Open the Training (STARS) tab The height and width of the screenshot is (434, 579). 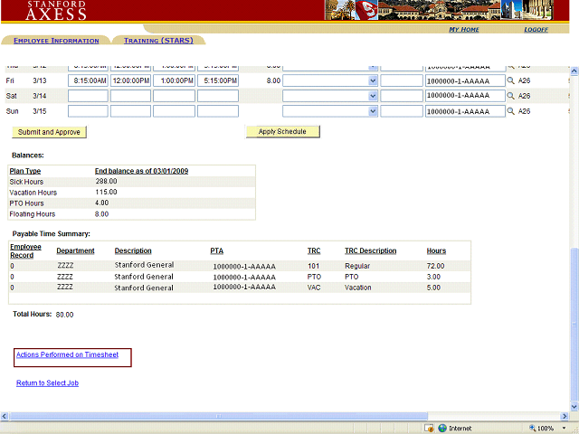(158, 41)
